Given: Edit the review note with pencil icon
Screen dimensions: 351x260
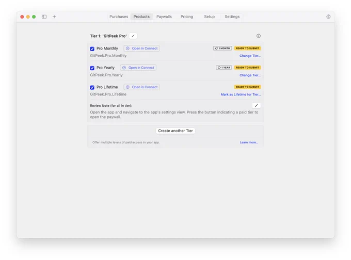Looking at the screenshot, I should [x=257, y=105].
